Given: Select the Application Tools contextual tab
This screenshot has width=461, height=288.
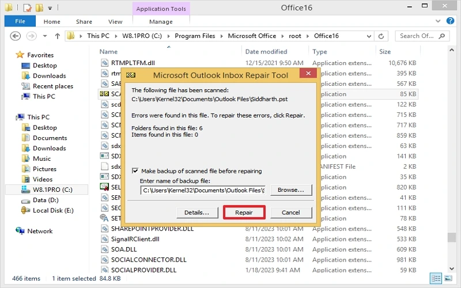Looking at the screenshot, I should coord(161,9).
